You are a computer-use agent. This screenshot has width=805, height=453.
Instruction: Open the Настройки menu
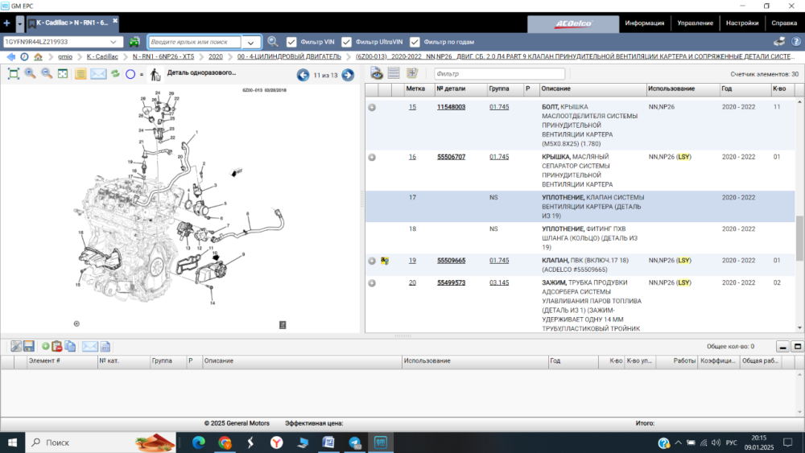point(741,23)
